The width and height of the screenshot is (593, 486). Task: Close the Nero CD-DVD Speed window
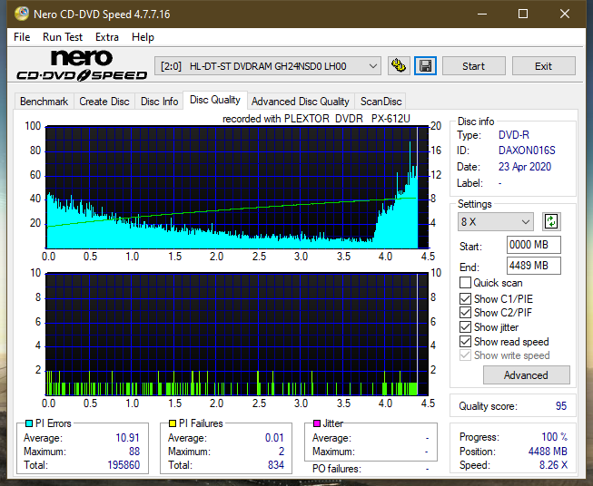pyautogui.click(x=565, y=14)
